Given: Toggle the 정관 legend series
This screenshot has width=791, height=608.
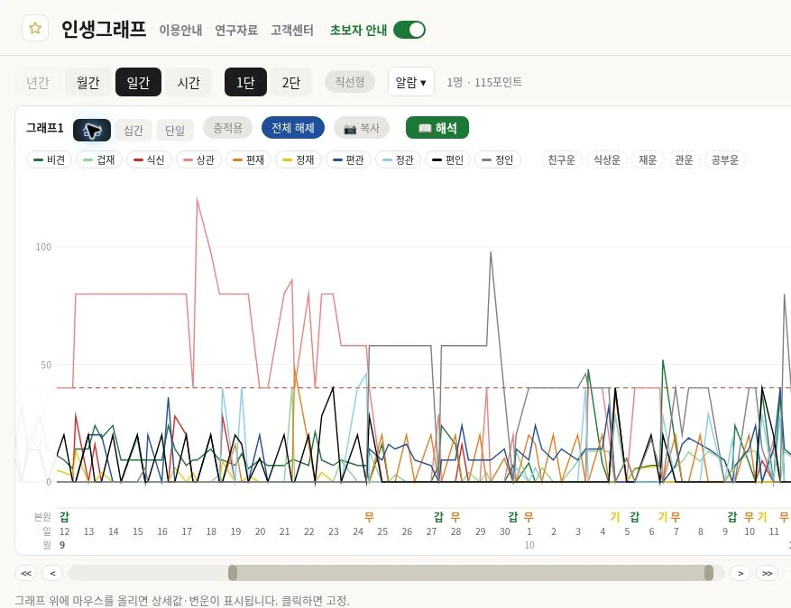Looking at the screenshot, I should click(398, 159).
